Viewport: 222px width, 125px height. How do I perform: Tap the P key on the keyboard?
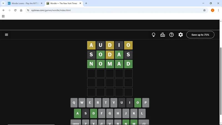tap(145, 102)
